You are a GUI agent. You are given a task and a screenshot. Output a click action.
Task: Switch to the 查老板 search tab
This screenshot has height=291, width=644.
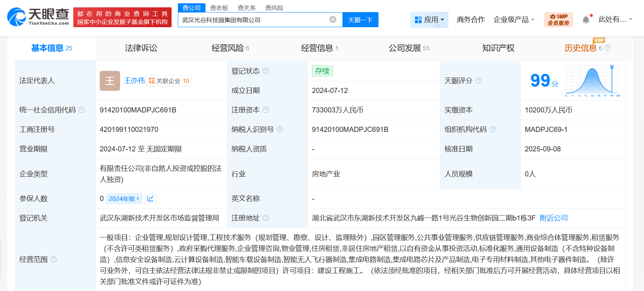point(219,8)
